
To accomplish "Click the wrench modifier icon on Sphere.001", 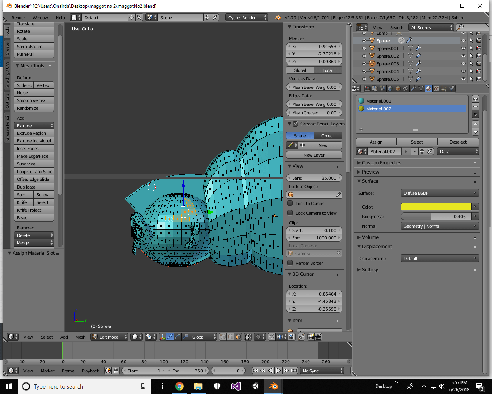I will coord(418,48).
